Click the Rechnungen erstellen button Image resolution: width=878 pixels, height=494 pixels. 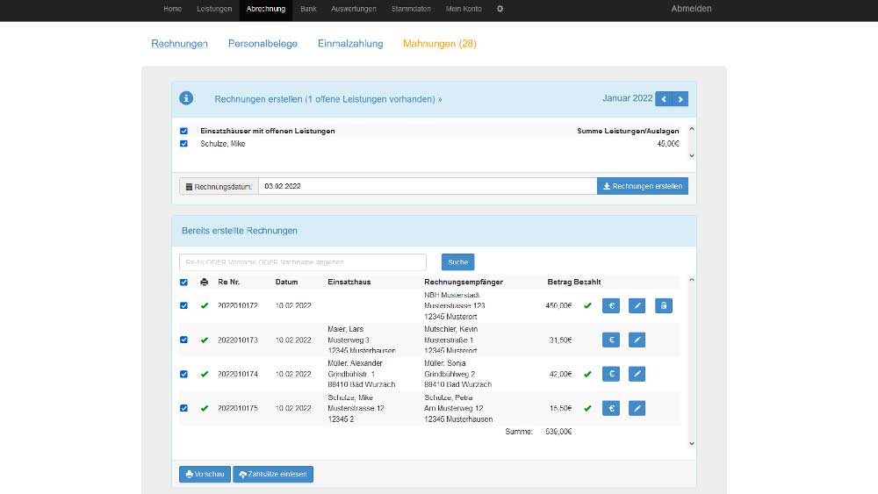point(643,186)
